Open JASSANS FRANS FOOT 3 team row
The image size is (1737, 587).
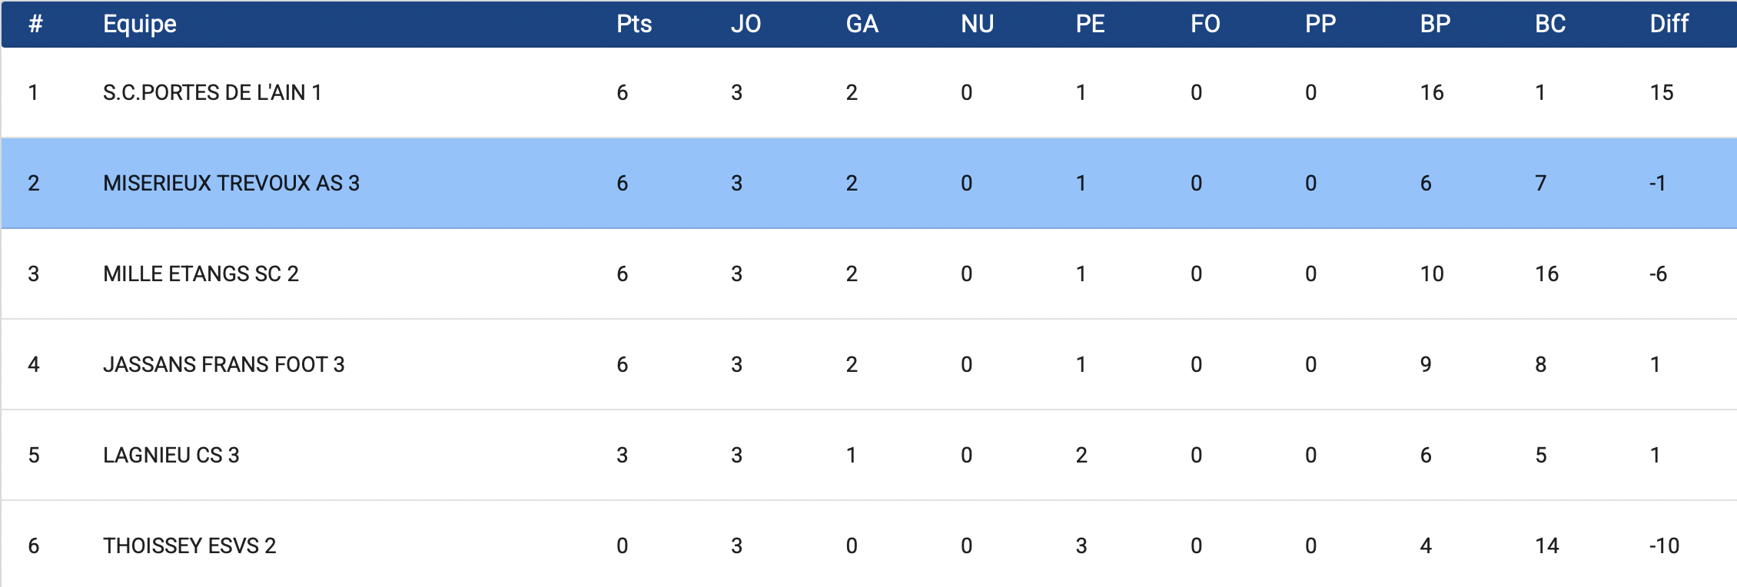[x=224, y=364]
